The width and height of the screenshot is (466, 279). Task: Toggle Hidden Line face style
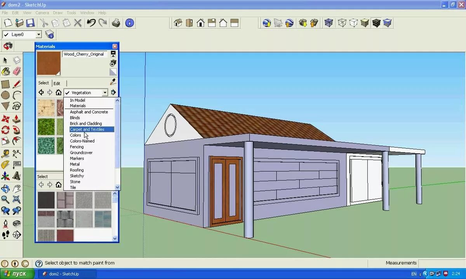tap(353, 23)
